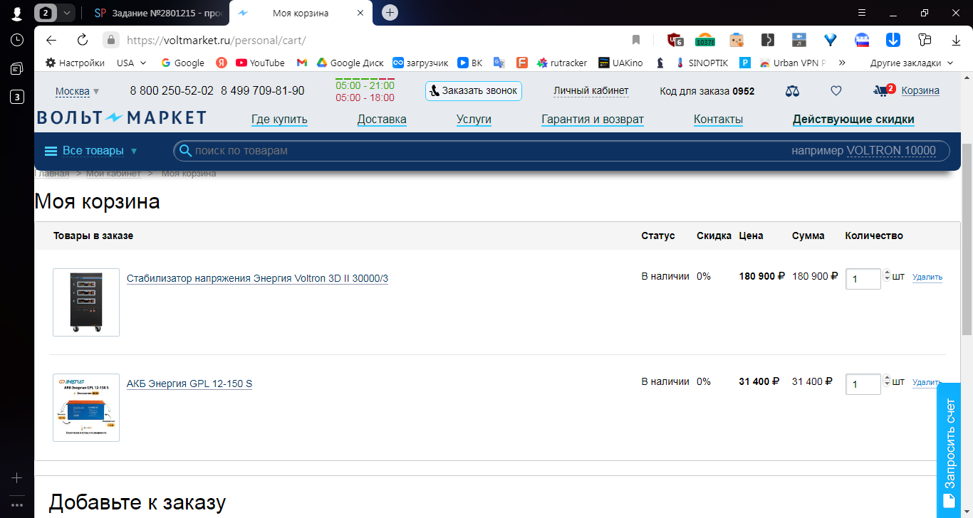Open Доставка menu item
The height and width of the screenshot is (518, 973).
(382, 120)
